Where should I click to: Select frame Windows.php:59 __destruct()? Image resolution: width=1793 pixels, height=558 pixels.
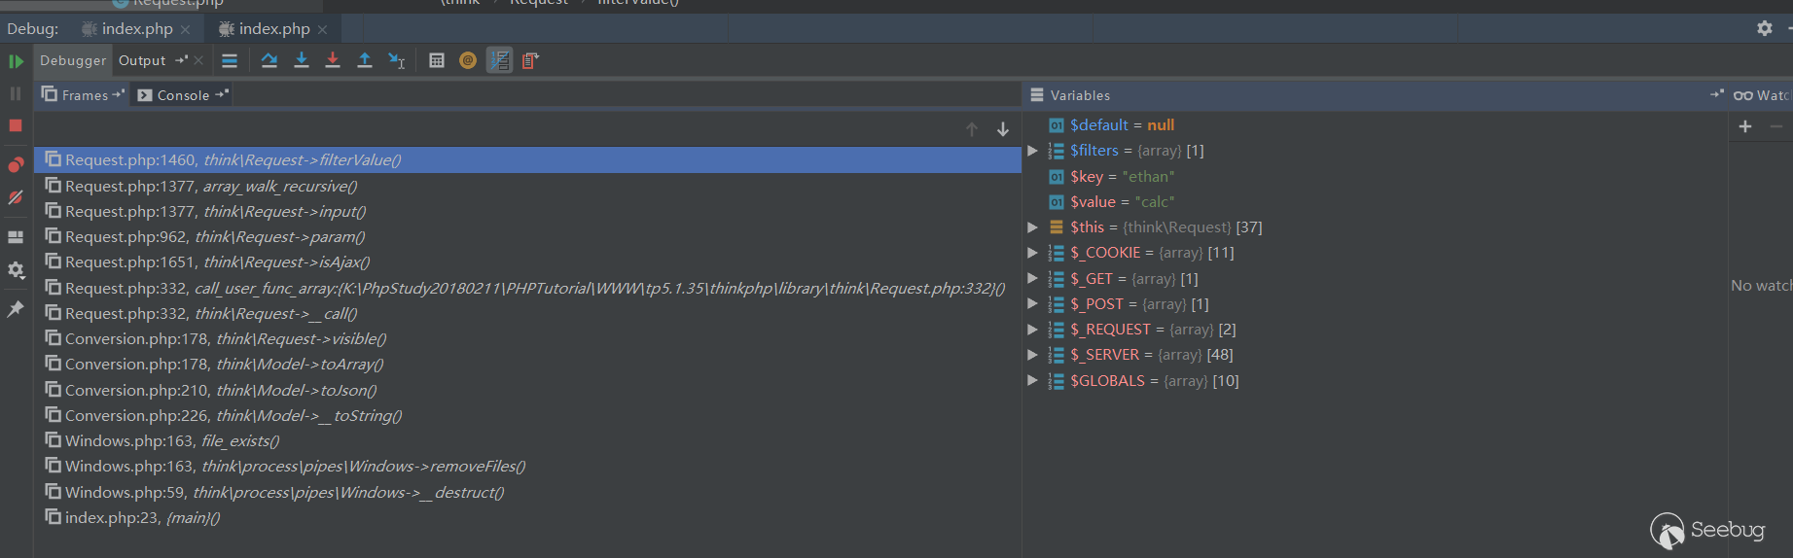pyautogui.click(x=527, y=492)
